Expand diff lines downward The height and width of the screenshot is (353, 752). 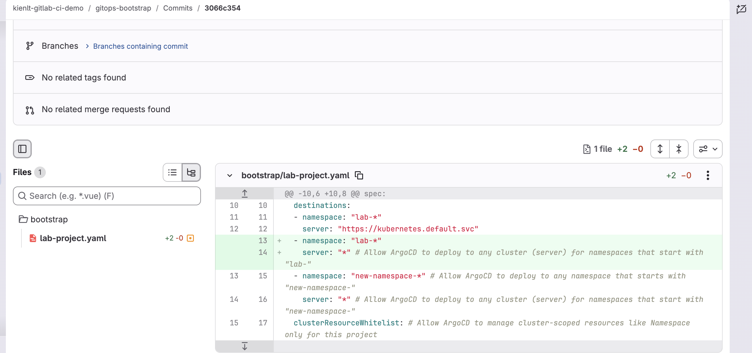pos(245,346)
